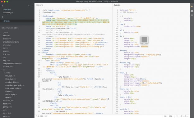Fold the header rule at line 21 in style.css
This screenshot has height=118, width=194.
(119, 51)
